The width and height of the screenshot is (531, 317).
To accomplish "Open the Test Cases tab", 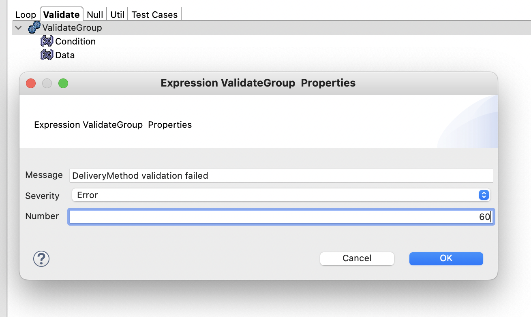I will [x=154, y=15].
